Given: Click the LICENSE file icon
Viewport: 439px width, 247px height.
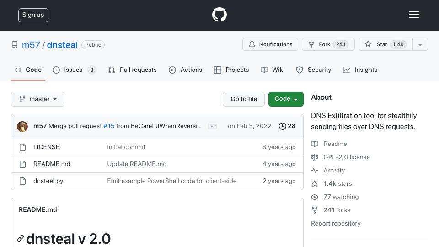Looking at the screenshot, I should pyautogui.click(x=23, y=147).
